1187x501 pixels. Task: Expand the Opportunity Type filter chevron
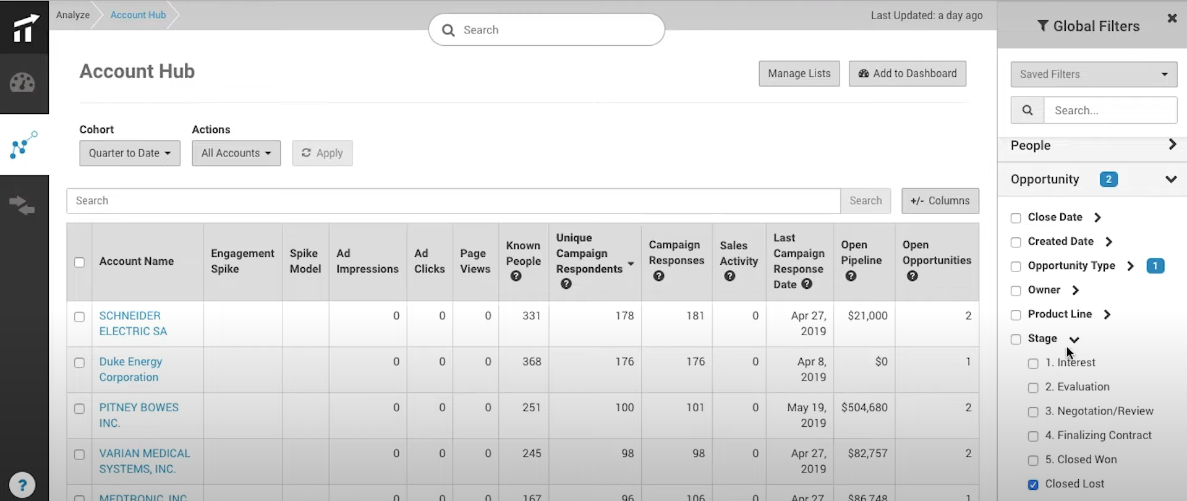click(1130, 266)
